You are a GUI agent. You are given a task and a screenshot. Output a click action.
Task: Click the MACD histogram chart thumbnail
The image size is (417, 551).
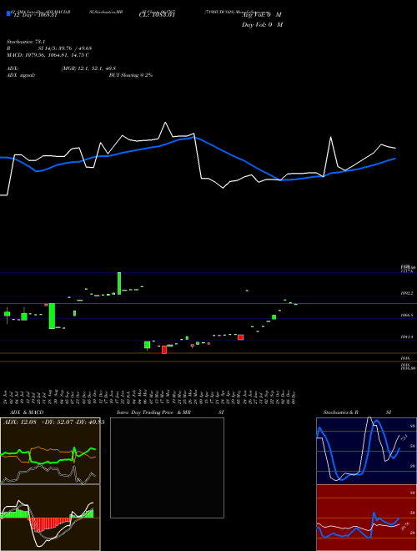(x=50, y=518)
